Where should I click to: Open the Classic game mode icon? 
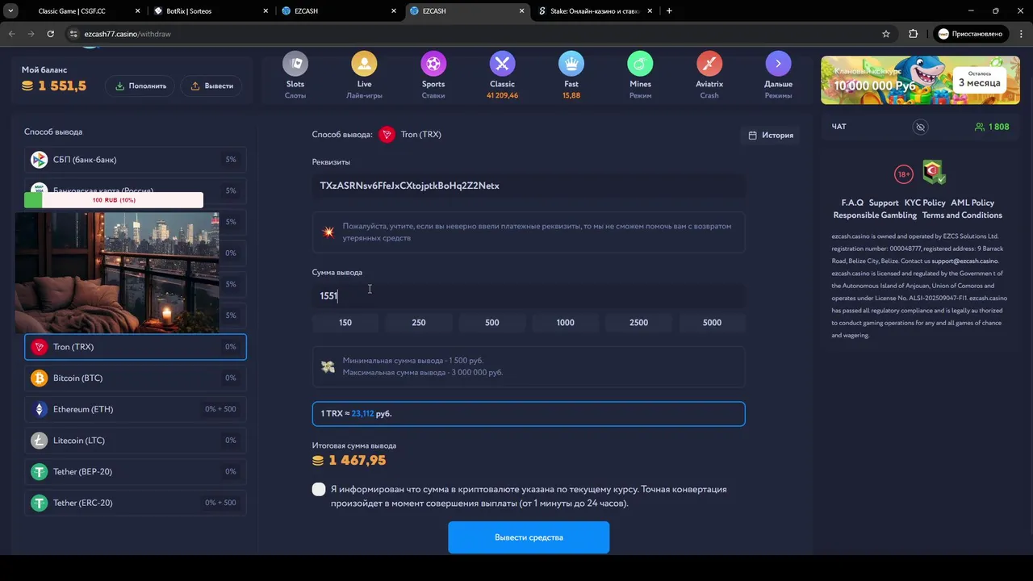click(502, 64)
